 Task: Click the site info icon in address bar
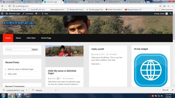tap(14, 6)
